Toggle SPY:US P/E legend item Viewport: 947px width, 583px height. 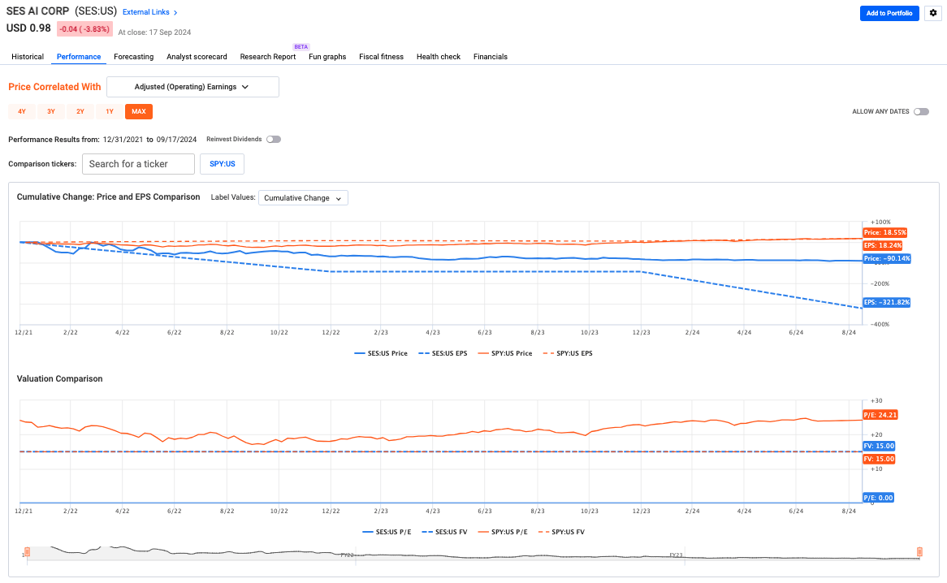[x=504, y=532]
